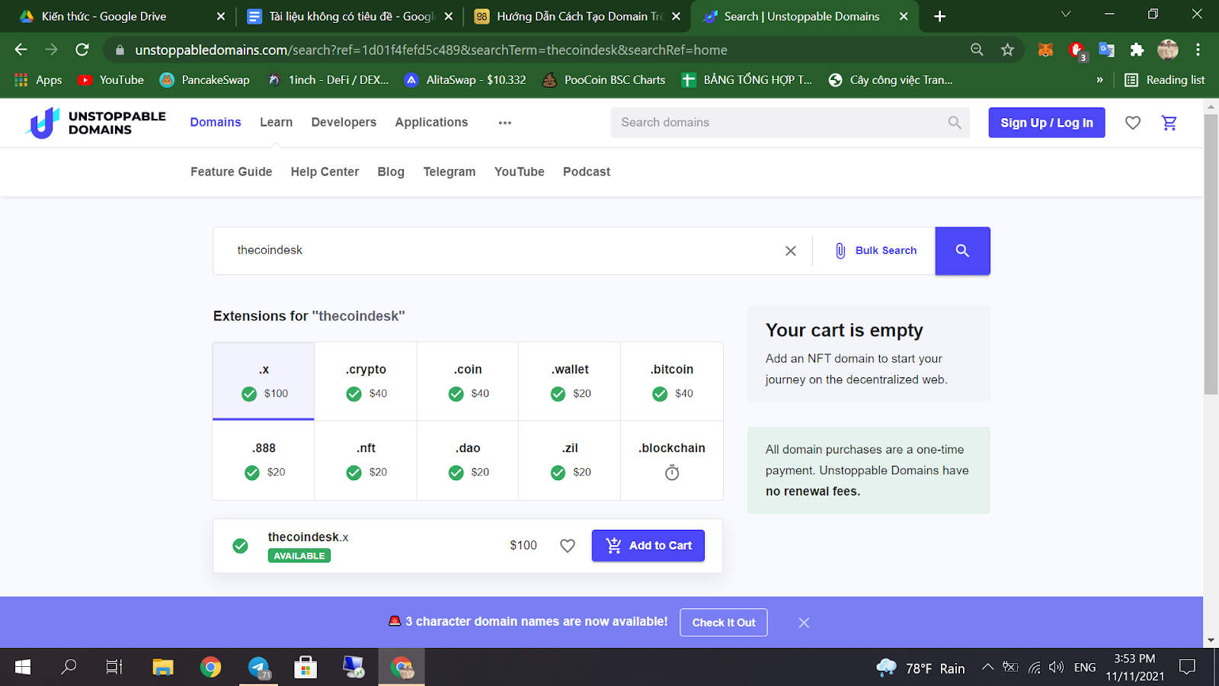Select the .dao extension tile

468,460
